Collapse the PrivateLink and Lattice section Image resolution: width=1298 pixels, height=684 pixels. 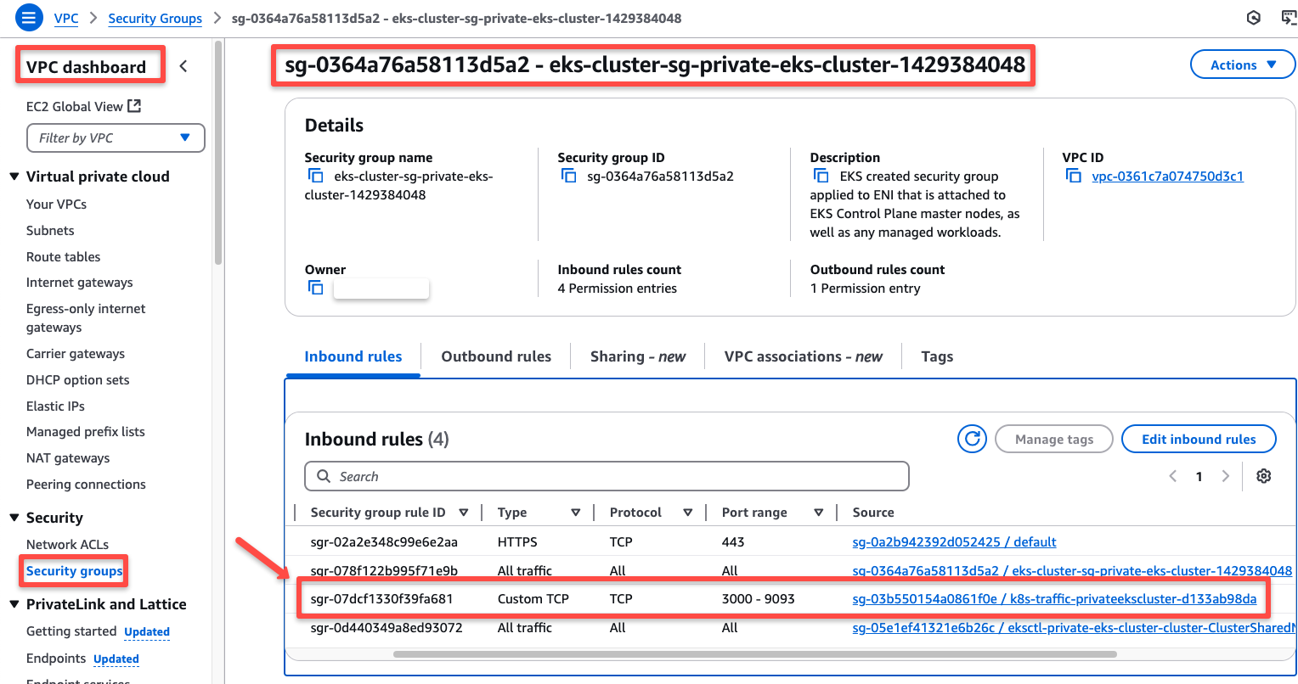[x=14, y=604]
